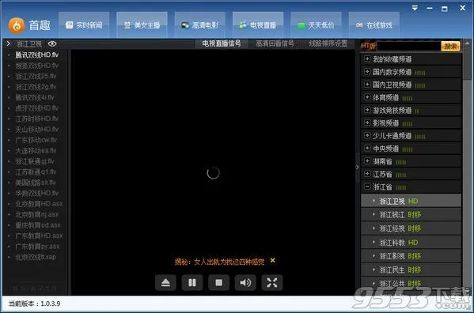Select source 大连移动ea.flv
The height and width of the screenshot is (313, 474).
36,151
